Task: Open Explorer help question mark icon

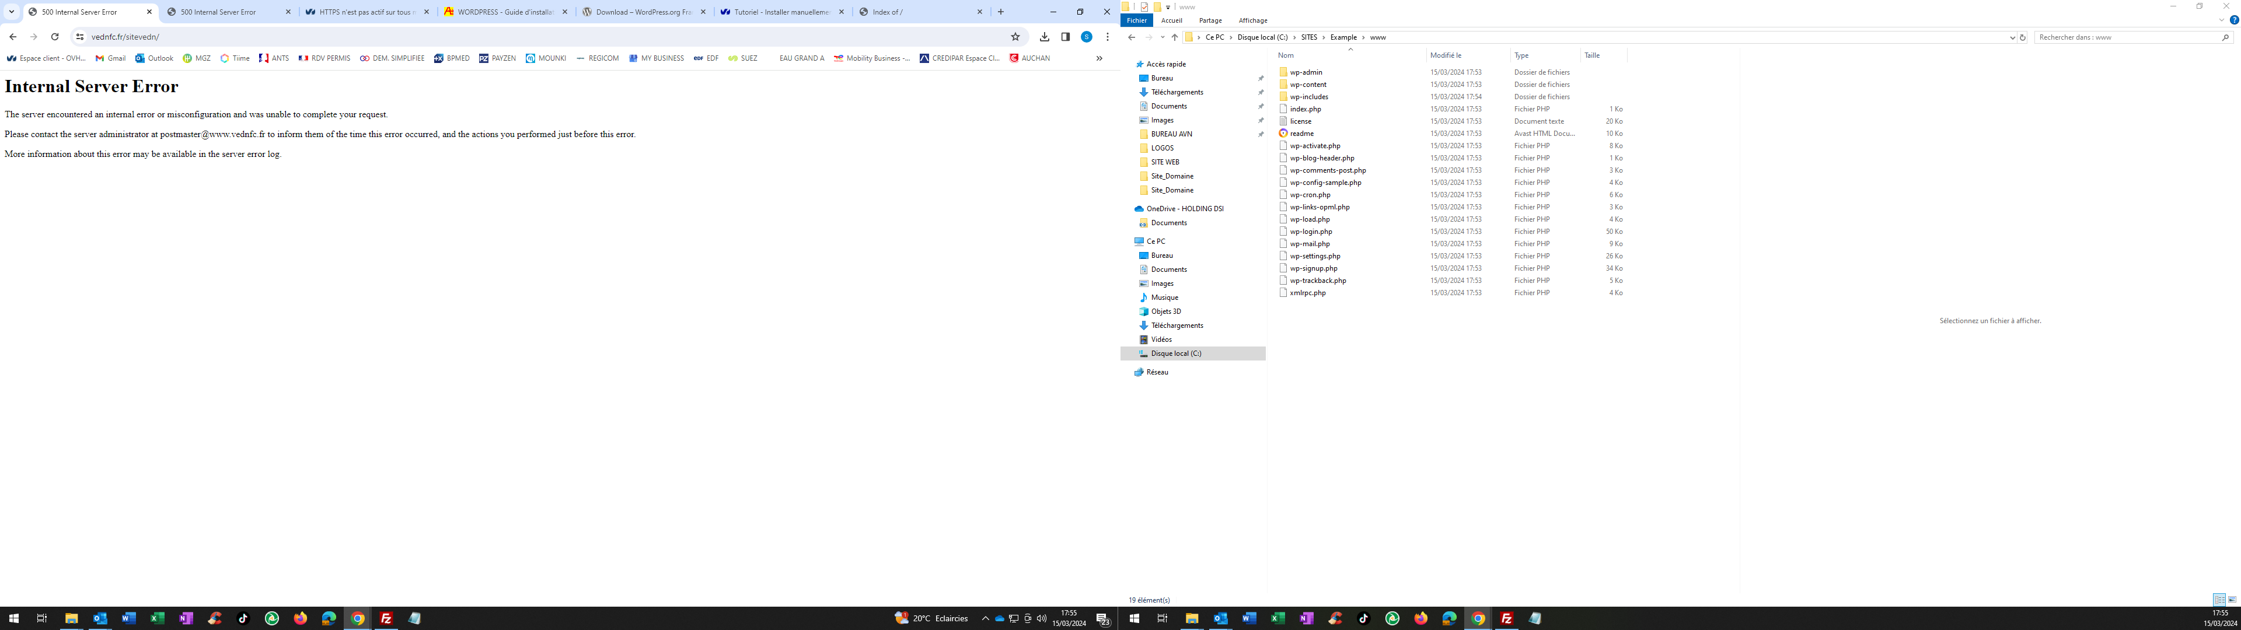Action: tap(2233, 20)
